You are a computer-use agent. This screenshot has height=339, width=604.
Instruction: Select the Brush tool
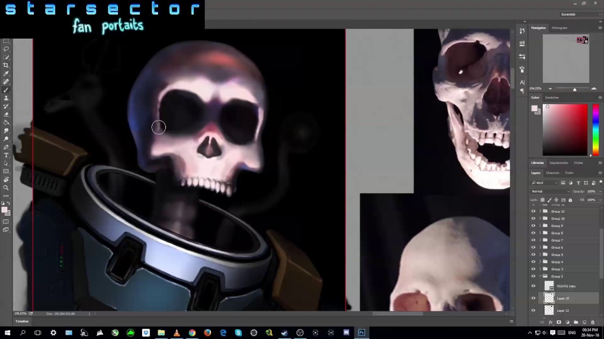tap(6, 90)
